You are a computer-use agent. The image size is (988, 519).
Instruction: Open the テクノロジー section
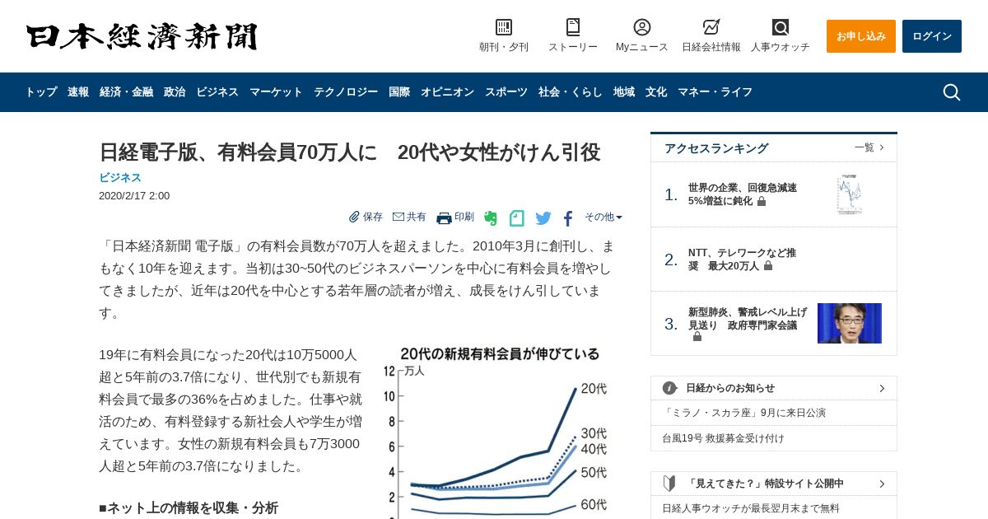[x=346, y=92]
